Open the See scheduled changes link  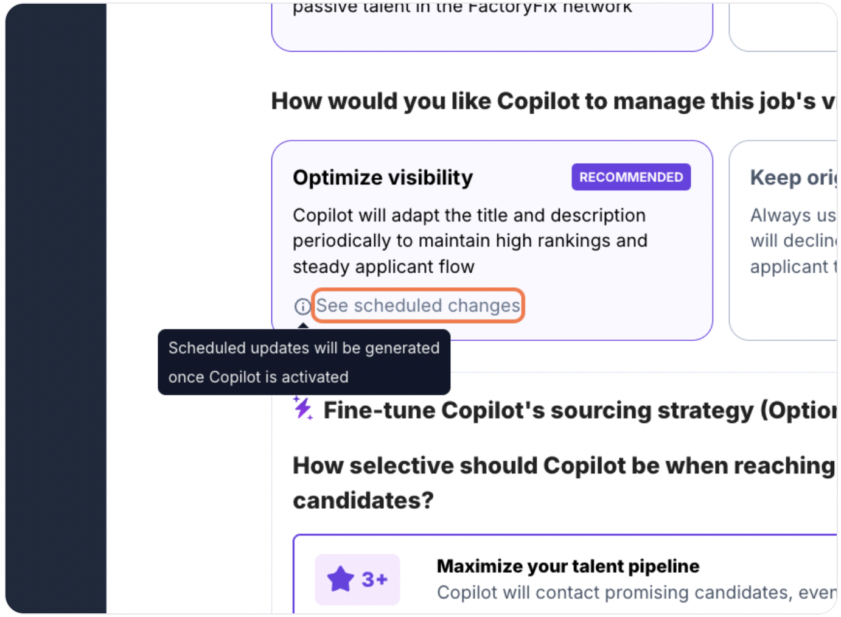coord(418,305)
